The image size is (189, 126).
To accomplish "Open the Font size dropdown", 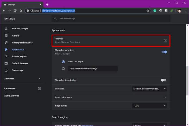I will [149, 89].
